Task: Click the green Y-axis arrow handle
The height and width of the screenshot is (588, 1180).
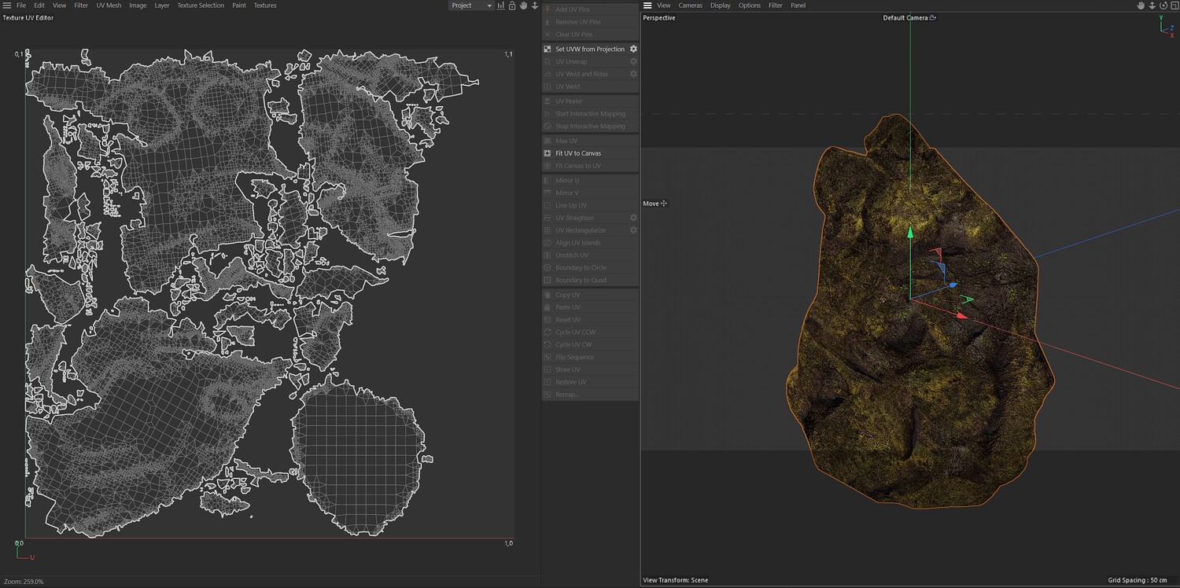Action: coord(910,233)
